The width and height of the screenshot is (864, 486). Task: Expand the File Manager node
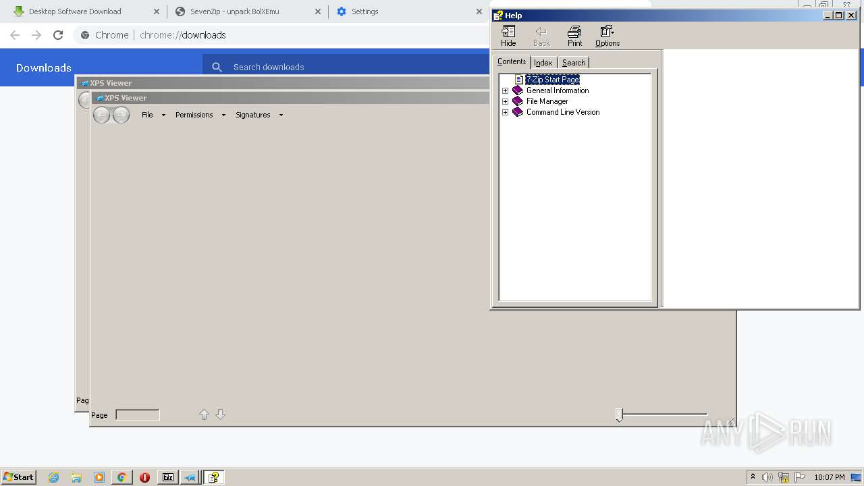tap(505, 101)
